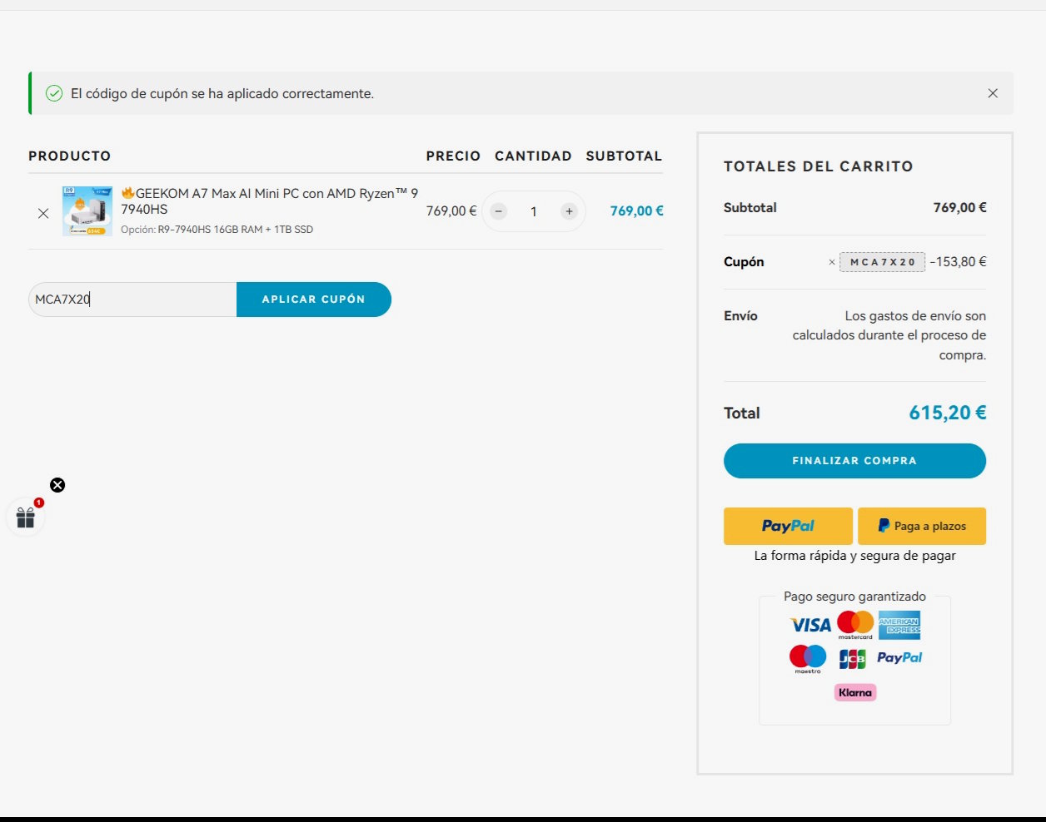
Task: Open GEEKOM A7 Max product thumbnail
Action: (87, 210)
